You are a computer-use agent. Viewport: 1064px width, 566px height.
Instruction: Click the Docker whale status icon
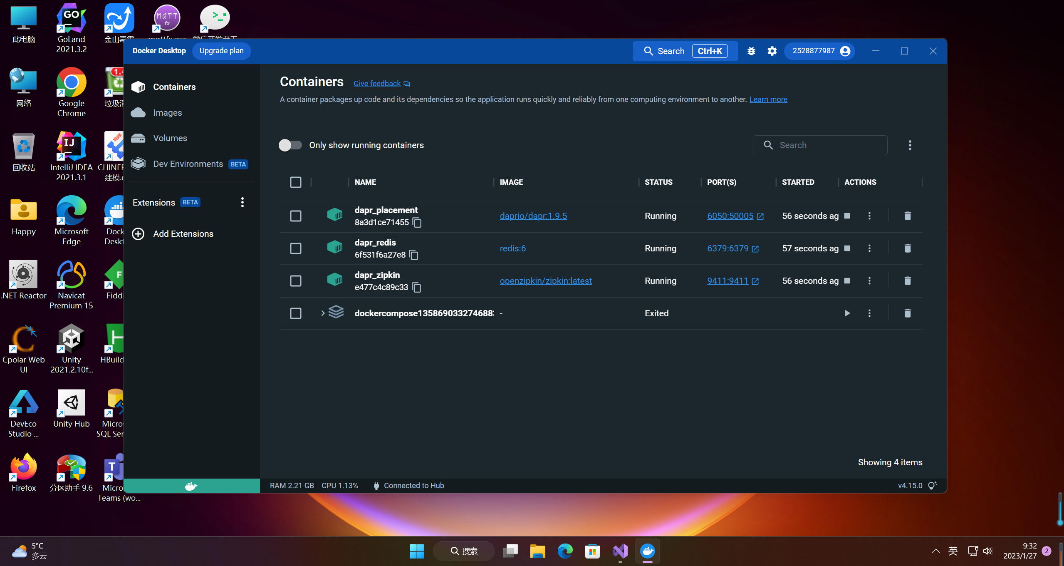tap(191, 486)
